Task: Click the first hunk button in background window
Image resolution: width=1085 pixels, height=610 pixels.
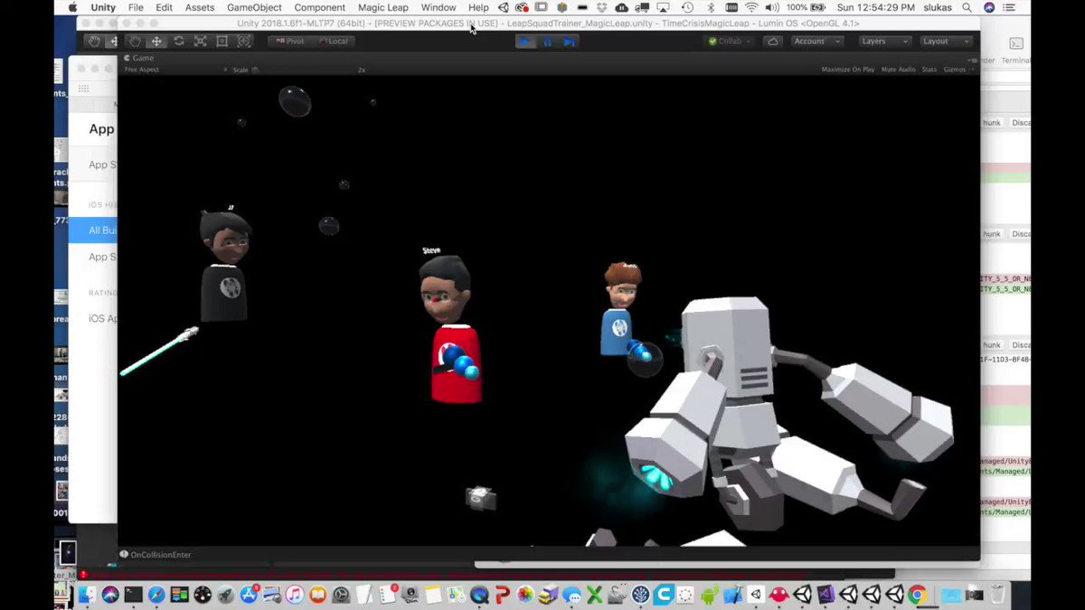Action: [992, 122]
